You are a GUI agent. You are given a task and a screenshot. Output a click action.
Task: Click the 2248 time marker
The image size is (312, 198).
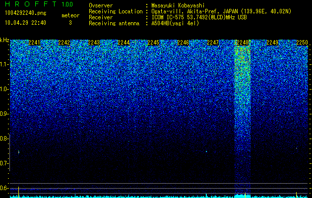click(x=243, y=43)
